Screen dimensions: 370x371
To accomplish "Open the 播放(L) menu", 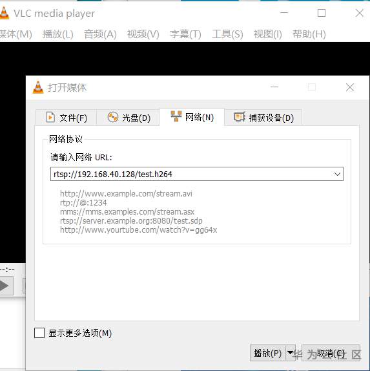I will [x=58, y=34].
